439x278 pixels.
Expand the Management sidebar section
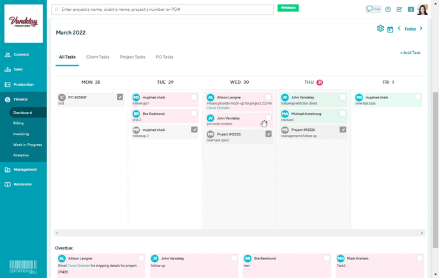[x=26, y=169]
